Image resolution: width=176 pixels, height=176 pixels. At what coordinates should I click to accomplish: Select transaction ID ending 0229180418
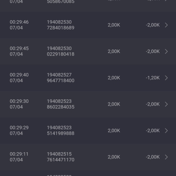coord(61,51)
